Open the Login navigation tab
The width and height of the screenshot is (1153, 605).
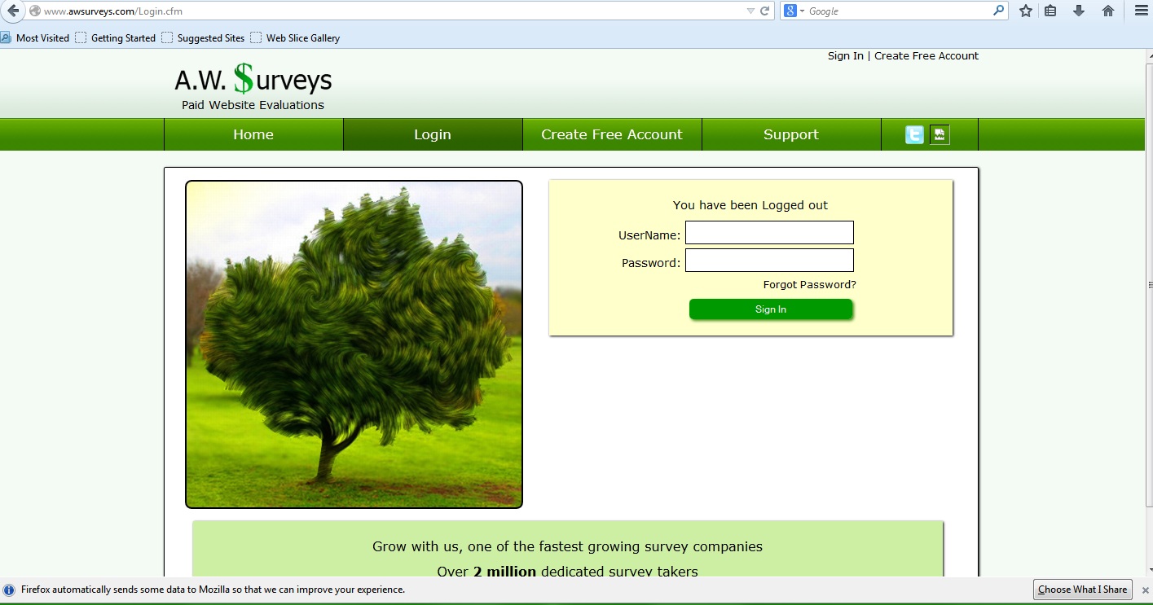tap(433, 134)
